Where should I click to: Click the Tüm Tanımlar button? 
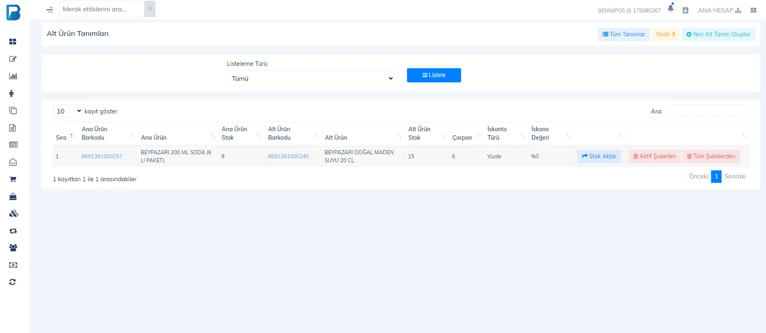(x=623, y=34)
